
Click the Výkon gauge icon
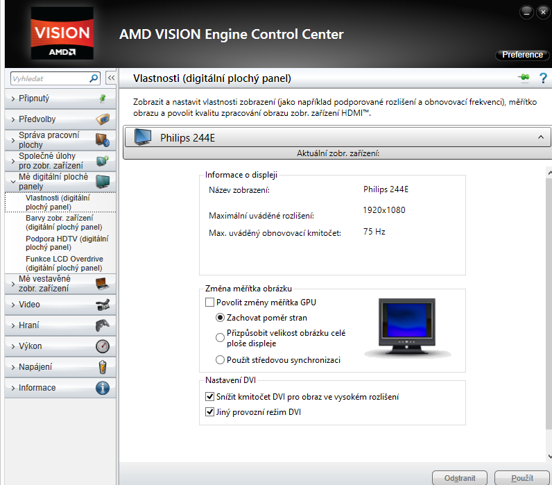(x=103, y=346)
